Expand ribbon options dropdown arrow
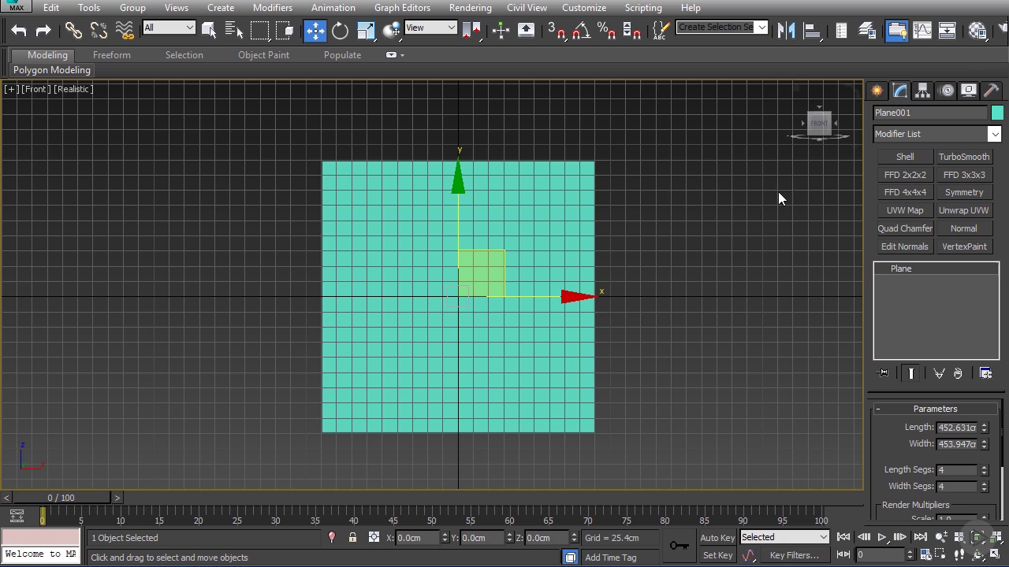This screenshot has width=1009, height=567. pos(402,55)
